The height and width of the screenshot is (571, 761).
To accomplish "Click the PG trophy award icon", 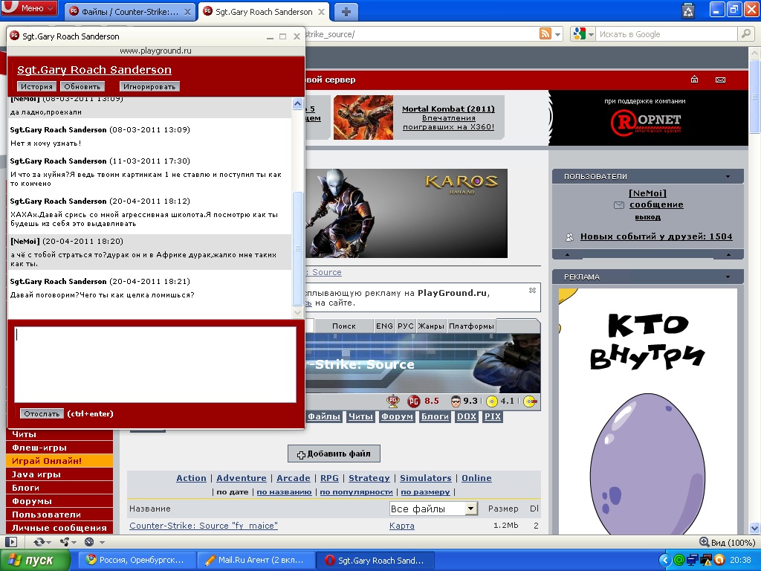I will (392, 401).
